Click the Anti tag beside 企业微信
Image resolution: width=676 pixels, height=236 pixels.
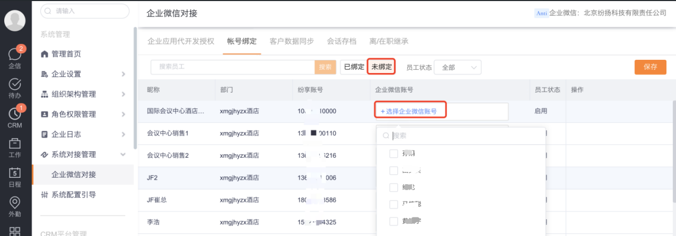click(x=541, y=13)
